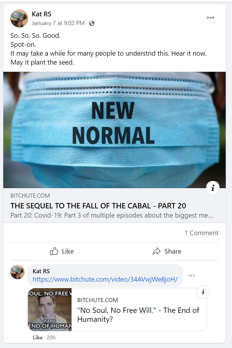Open the No Soul, No Free Will video thumbnail
This screenshot has width=232, height=348.
coord(50,310)
